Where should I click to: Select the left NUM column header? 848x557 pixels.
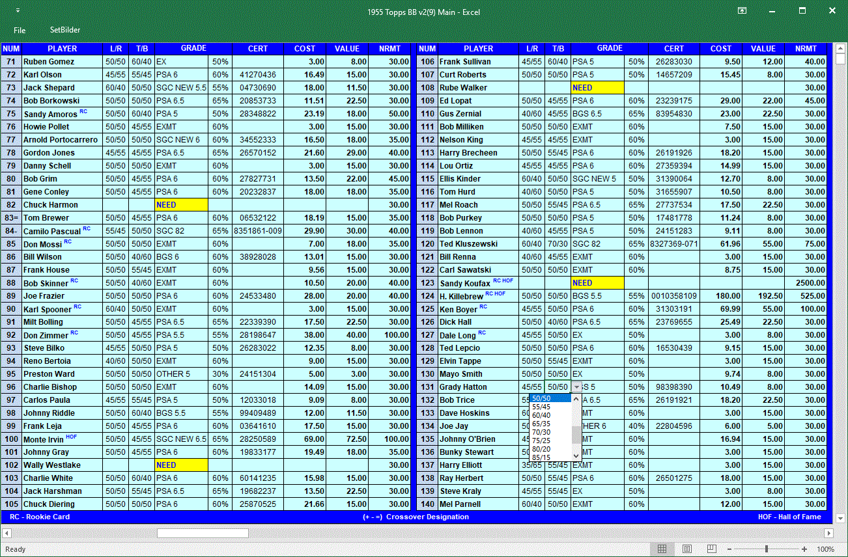pyautogui.click(x=11, y=49)
